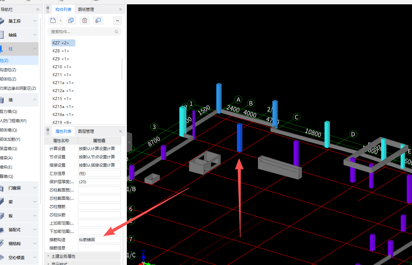The image size is (412, 265).
Task: Select 人防门框墙(RF) in navigation
Action: coord(13,121)
